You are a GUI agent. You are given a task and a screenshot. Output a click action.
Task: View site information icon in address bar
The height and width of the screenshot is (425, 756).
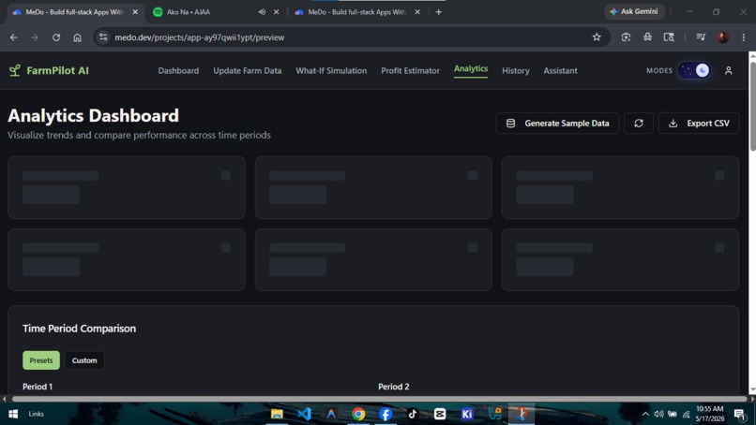click(103, 37)
